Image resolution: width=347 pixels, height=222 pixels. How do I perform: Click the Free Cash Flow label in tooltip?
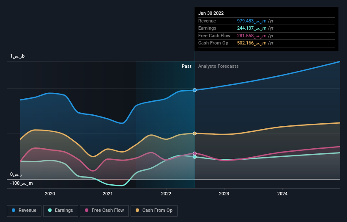[214, 36]
